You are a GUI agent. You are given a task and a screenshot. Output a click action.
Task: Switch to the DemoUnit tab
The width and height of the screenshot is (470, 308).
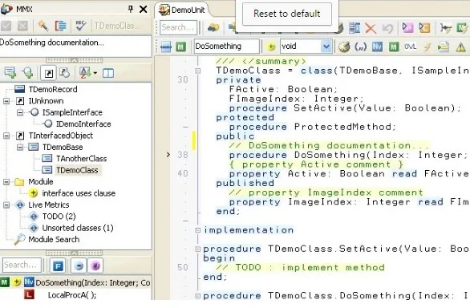point(183,10)
